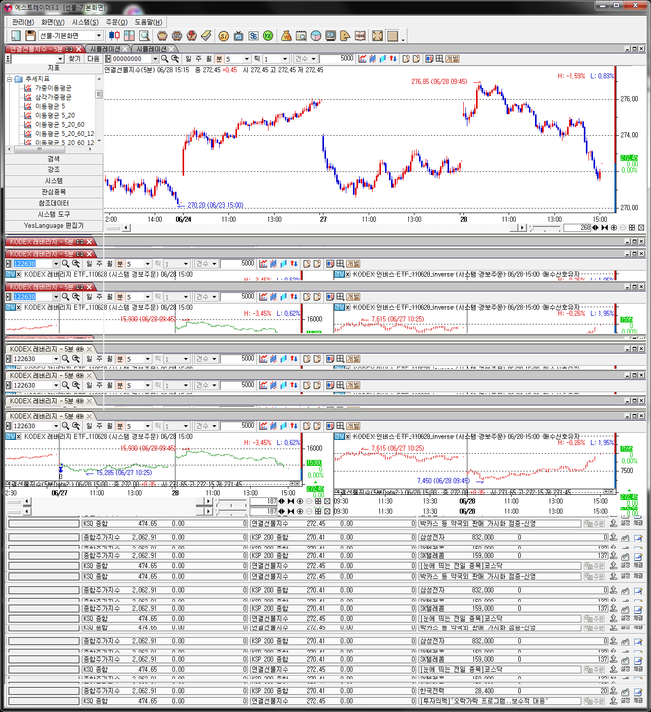Collapse the 추세지표 tree folder
651x712 pixels.
10,79
